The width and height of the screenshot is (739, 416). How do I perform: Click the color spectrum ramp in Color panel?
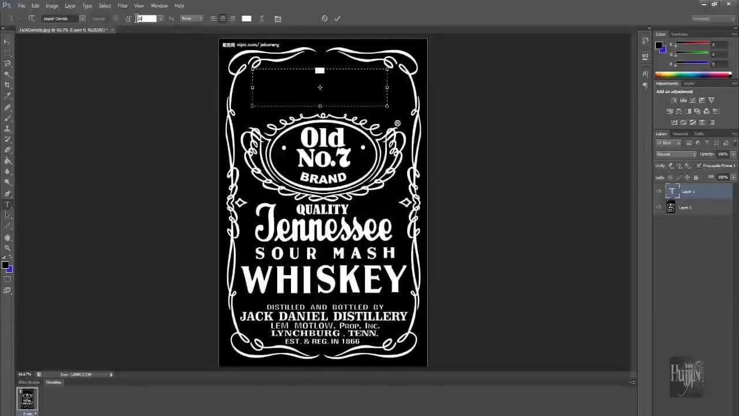coord(693,75)
